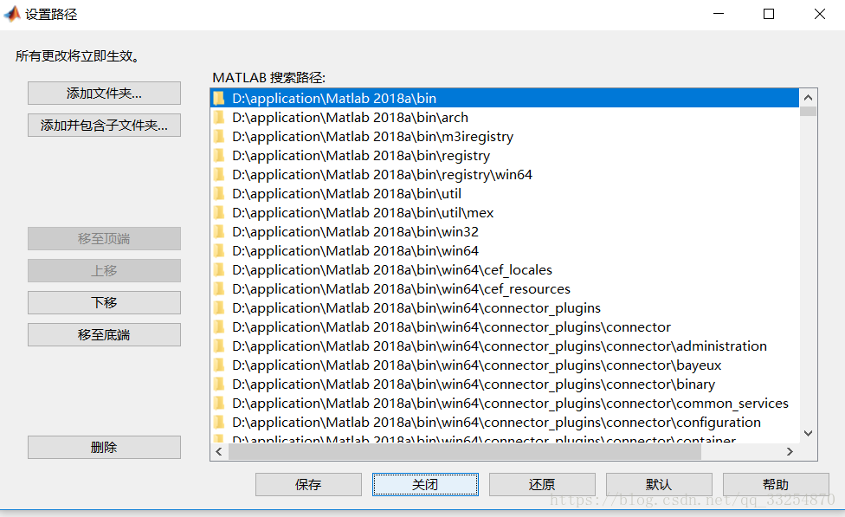Select the bin\util\mex path entry
The width and height of the screenshot is (845, 517).
(505, 213)
